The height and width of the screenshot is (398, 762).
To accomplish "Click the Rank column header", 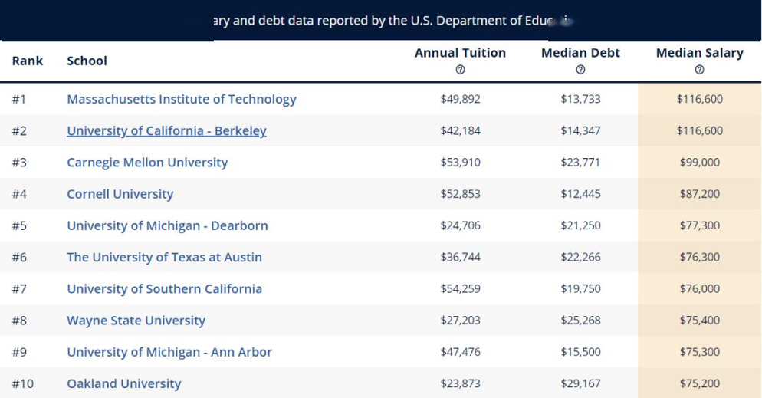I will [28, 61].
